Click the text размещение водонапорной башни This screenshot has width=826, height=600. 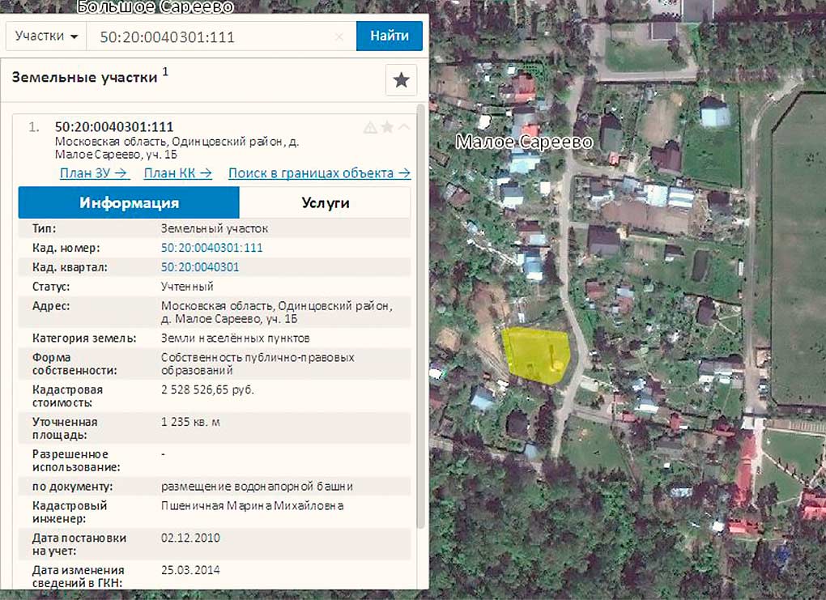[257, 486]
